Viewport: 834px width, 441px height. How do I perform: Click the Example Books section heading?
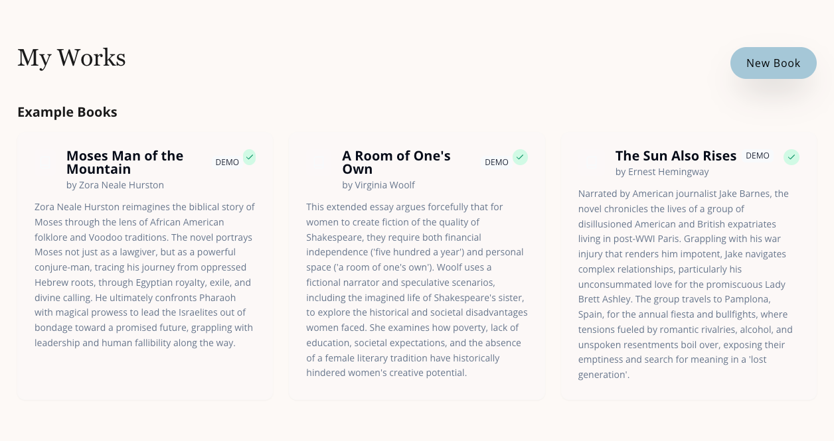67,112
